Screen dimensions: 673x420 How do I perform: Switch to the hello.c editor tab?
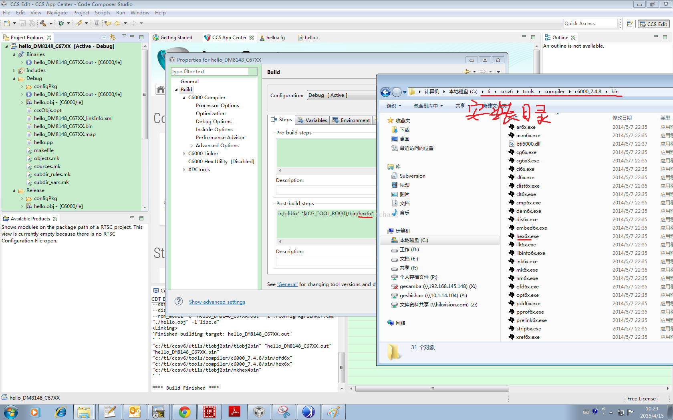308,38
